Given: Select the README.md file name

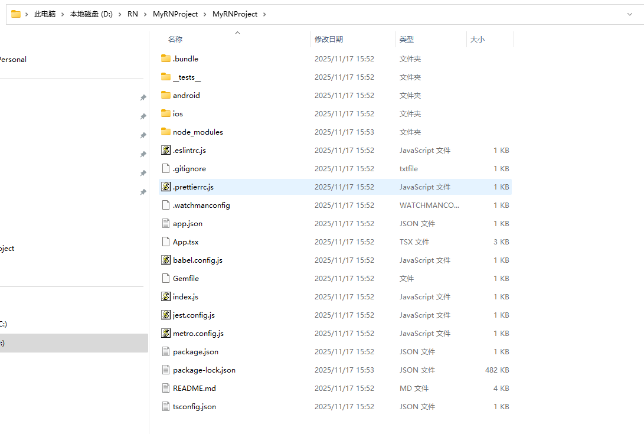Looking at the screenshot, I should coord(194,388).
